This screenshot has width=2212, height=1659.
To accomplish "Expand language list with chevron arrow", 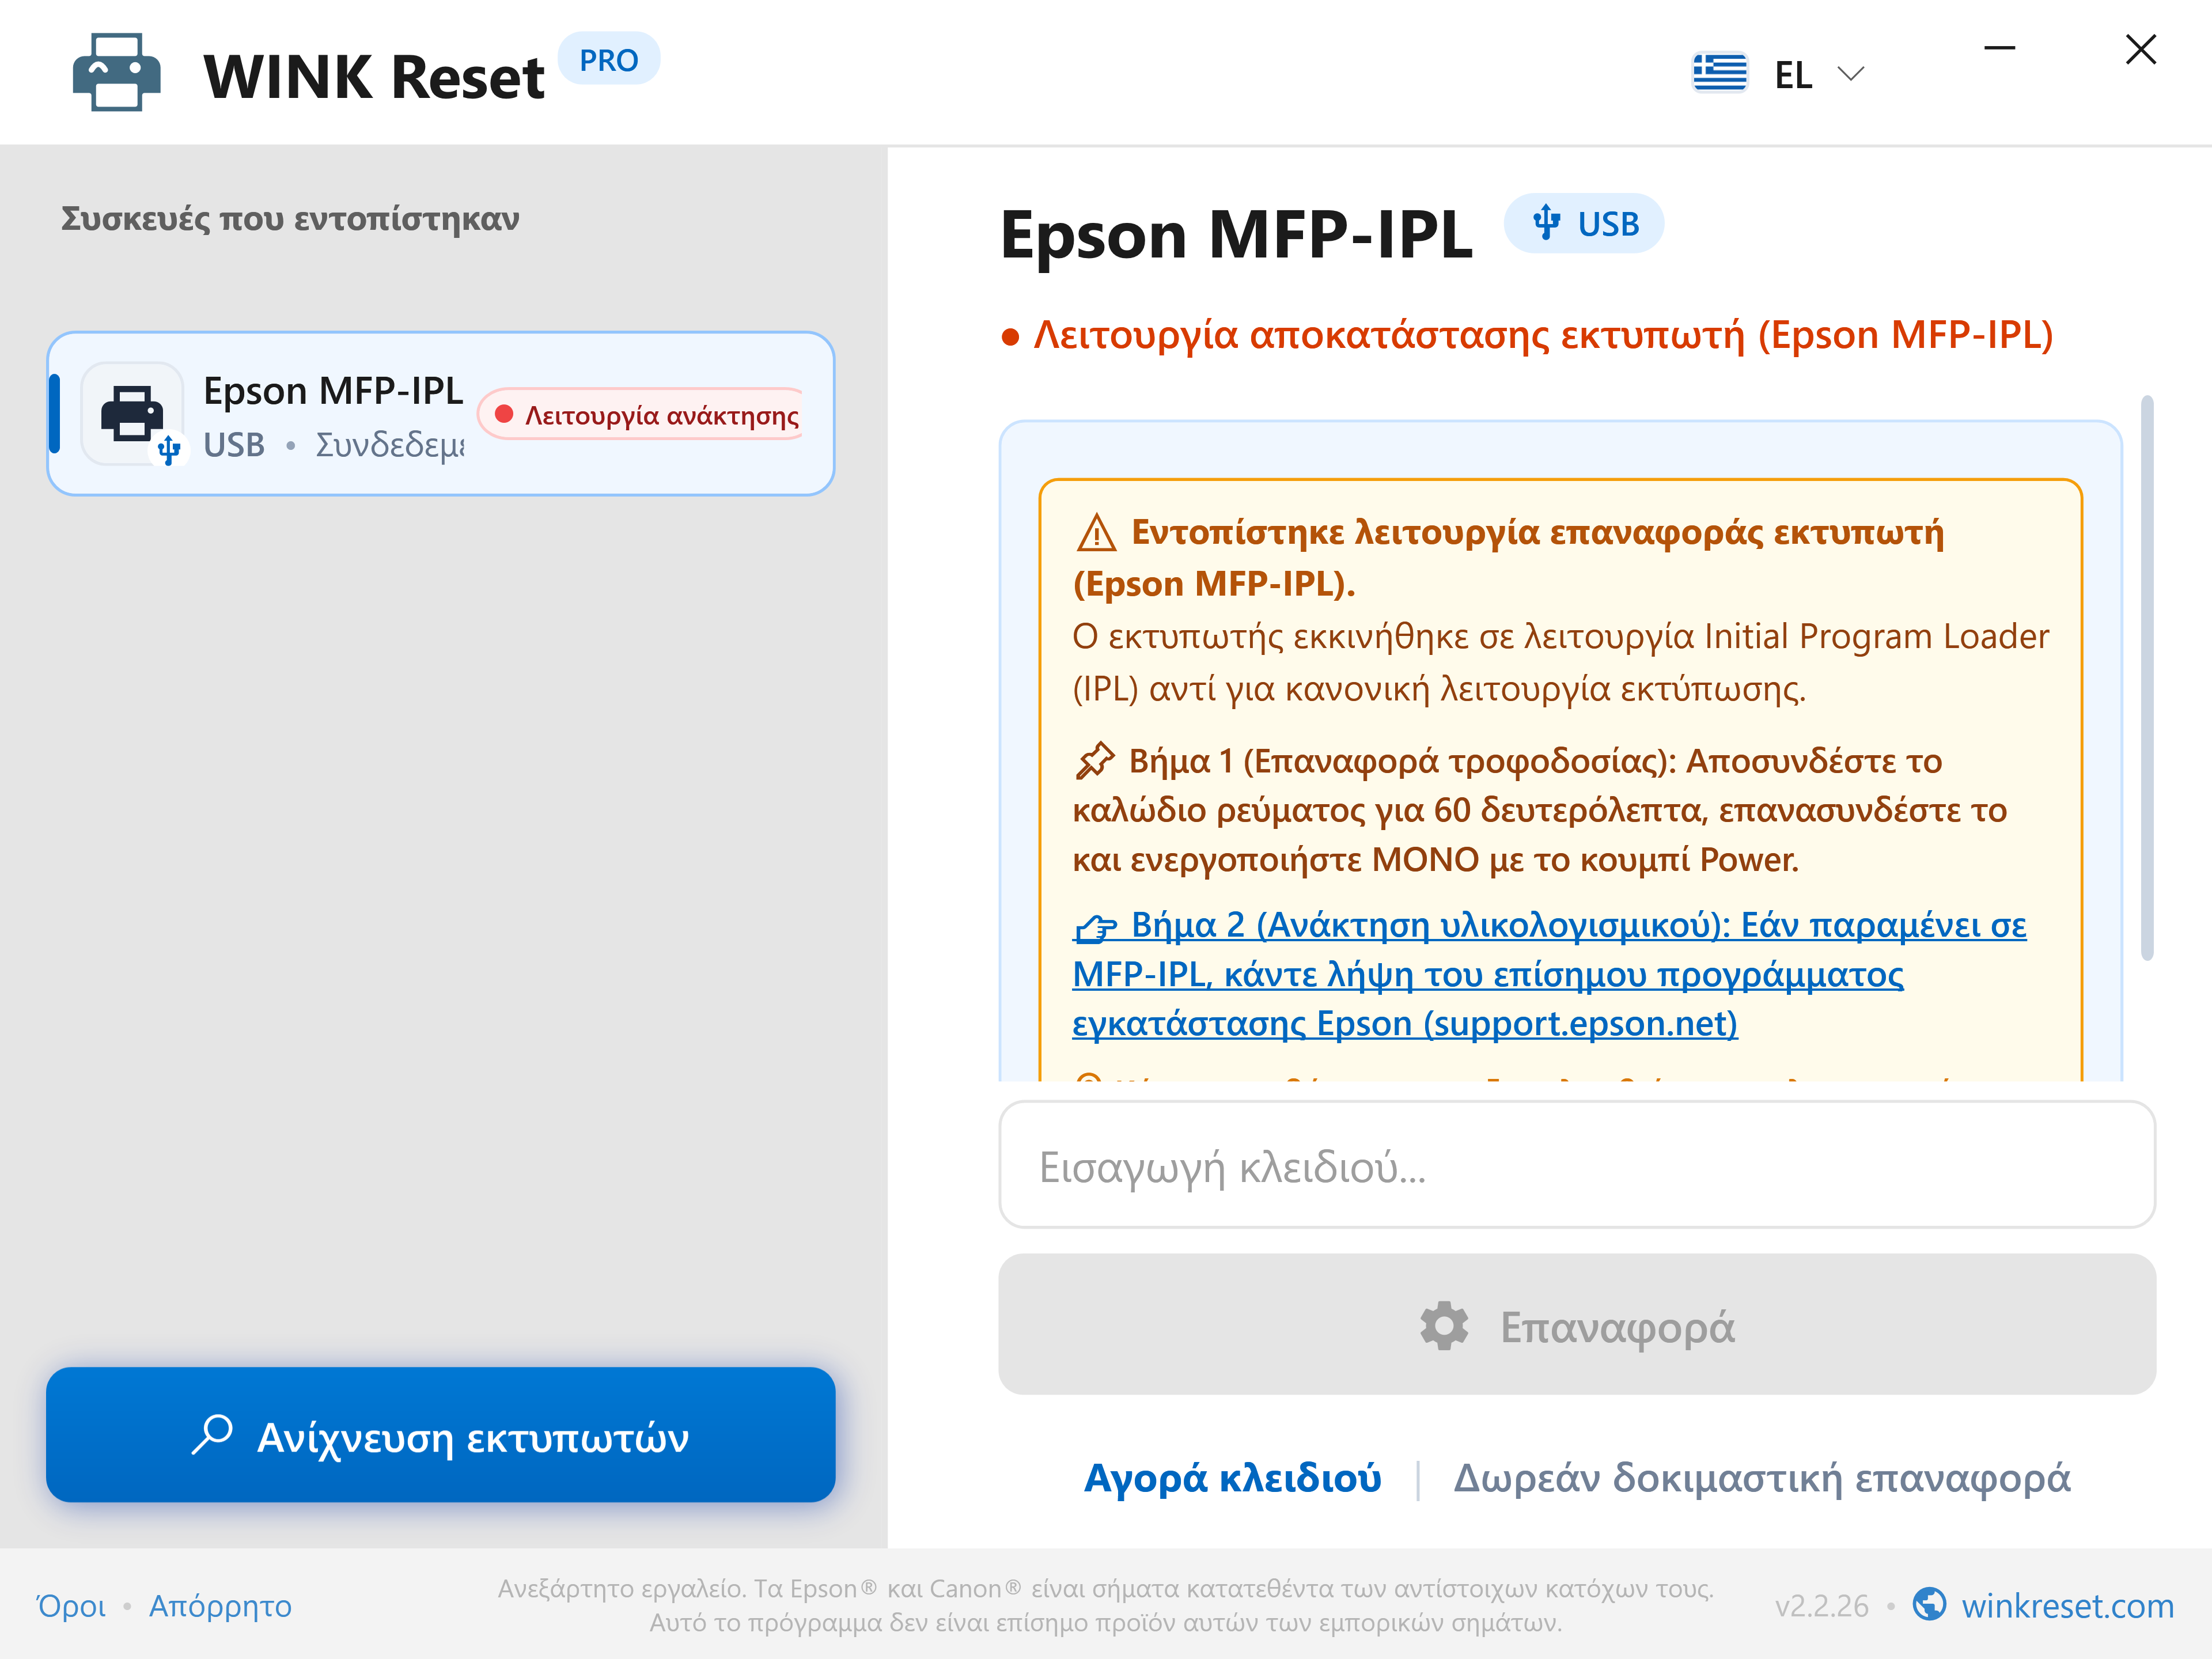I will pos(1851,73).
